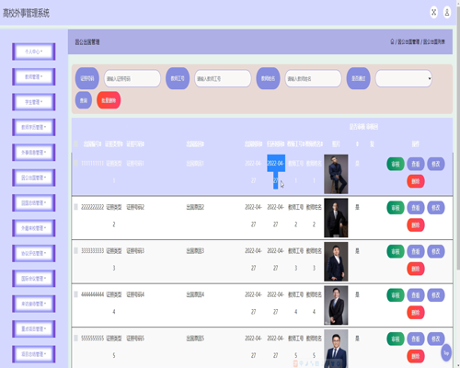460x368 pixels.
Task: Click the blue 查询 search button
Action: [x=84, y=100]
